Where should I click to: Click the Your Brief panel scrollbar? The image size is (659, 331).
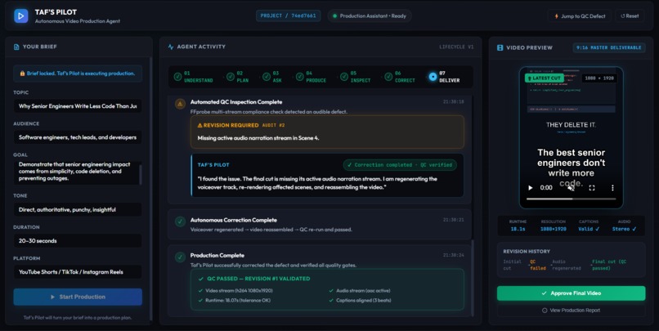(x=151, y=189)
